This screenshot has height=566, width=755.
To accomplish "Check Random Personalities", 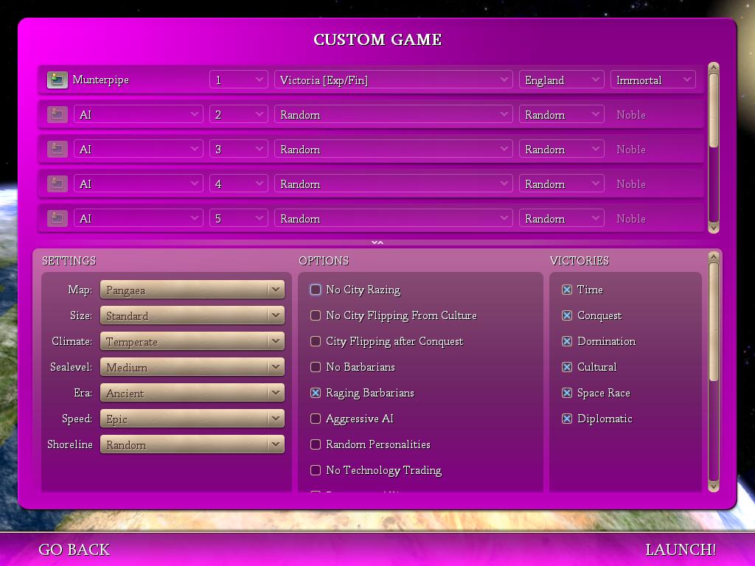I will [x=316, y=444].
